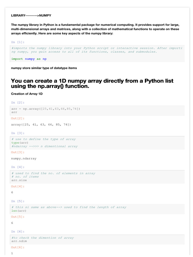193x257 pixels.
Task: Click the LIBRARY NUMPY title text
Action: coord(31,16)
